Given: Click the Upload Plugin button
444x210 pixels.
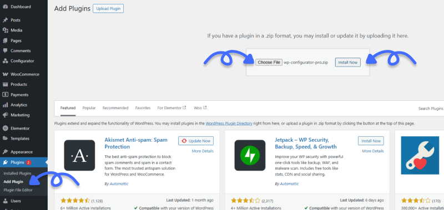Looking at the screenshot, I should 108,8.
